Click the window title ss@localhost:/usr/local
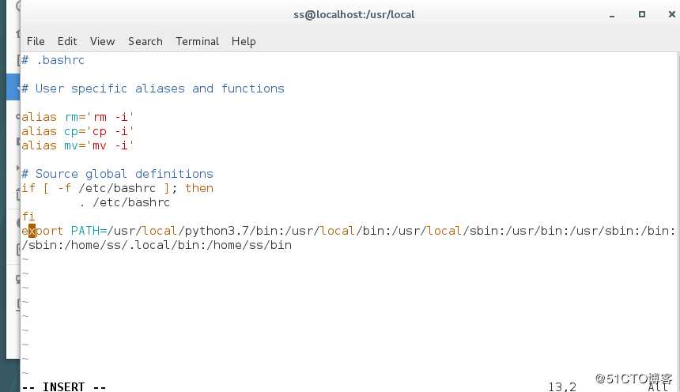Viewport: 680px width, 392px height. (354, 15)
